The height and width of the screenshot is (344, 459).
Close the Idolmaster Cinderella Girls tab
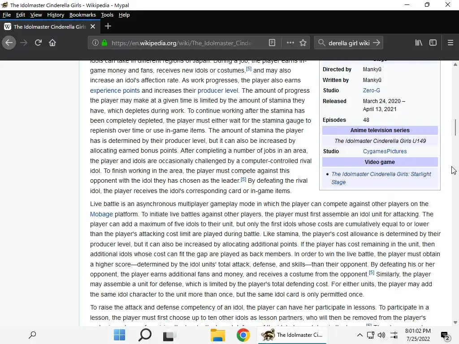[x=93, y=26]
